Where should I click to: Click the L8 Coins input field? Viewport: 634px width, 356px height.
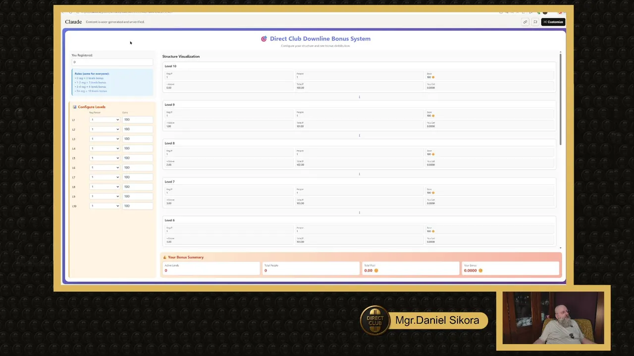(x=138, y=186)
